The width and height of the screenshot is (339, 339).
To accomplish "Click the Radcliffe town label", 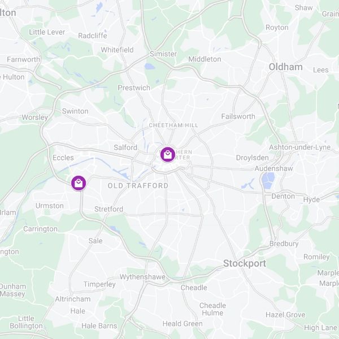I will click(93, 36).
